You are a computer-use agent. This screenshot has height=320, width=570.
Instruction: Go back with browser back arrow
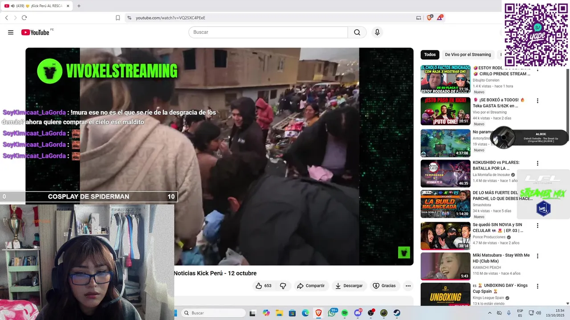pyautogui.click(x=7, y=18)
